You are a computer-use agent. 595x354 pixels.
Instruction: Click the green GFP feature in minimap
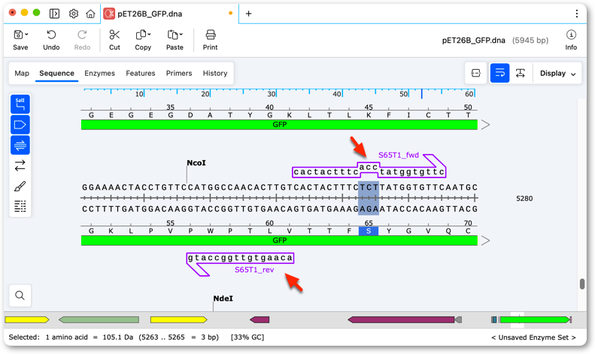(x=535, y=320)
